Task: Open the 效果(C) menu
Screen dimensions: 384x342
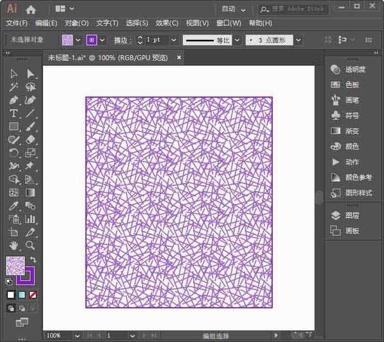Action: (x=166, y=22)
